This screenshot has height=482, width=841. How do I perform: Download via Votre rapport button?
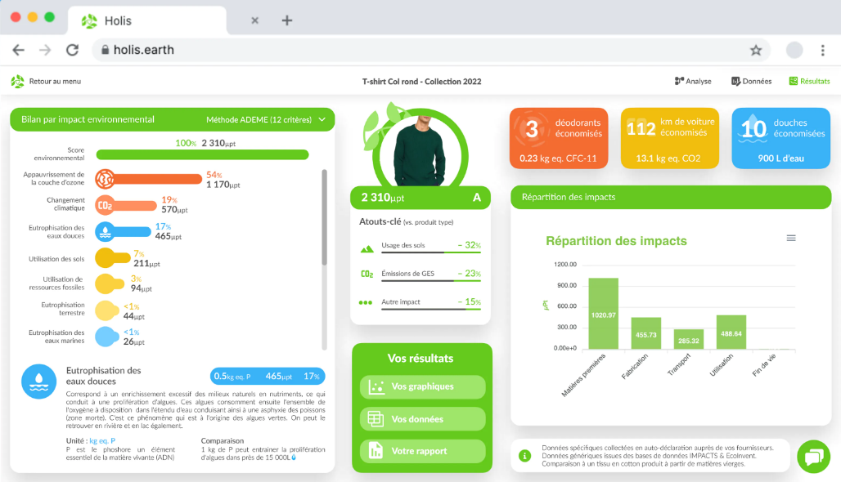(x=422, y=451)
